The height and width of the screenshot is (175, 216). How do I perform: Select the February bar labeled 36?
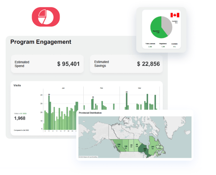[x=93, y=104]
